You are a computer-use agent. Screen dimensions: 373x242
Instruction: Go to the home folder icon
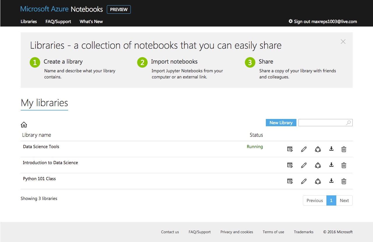[x=24, y=125]
